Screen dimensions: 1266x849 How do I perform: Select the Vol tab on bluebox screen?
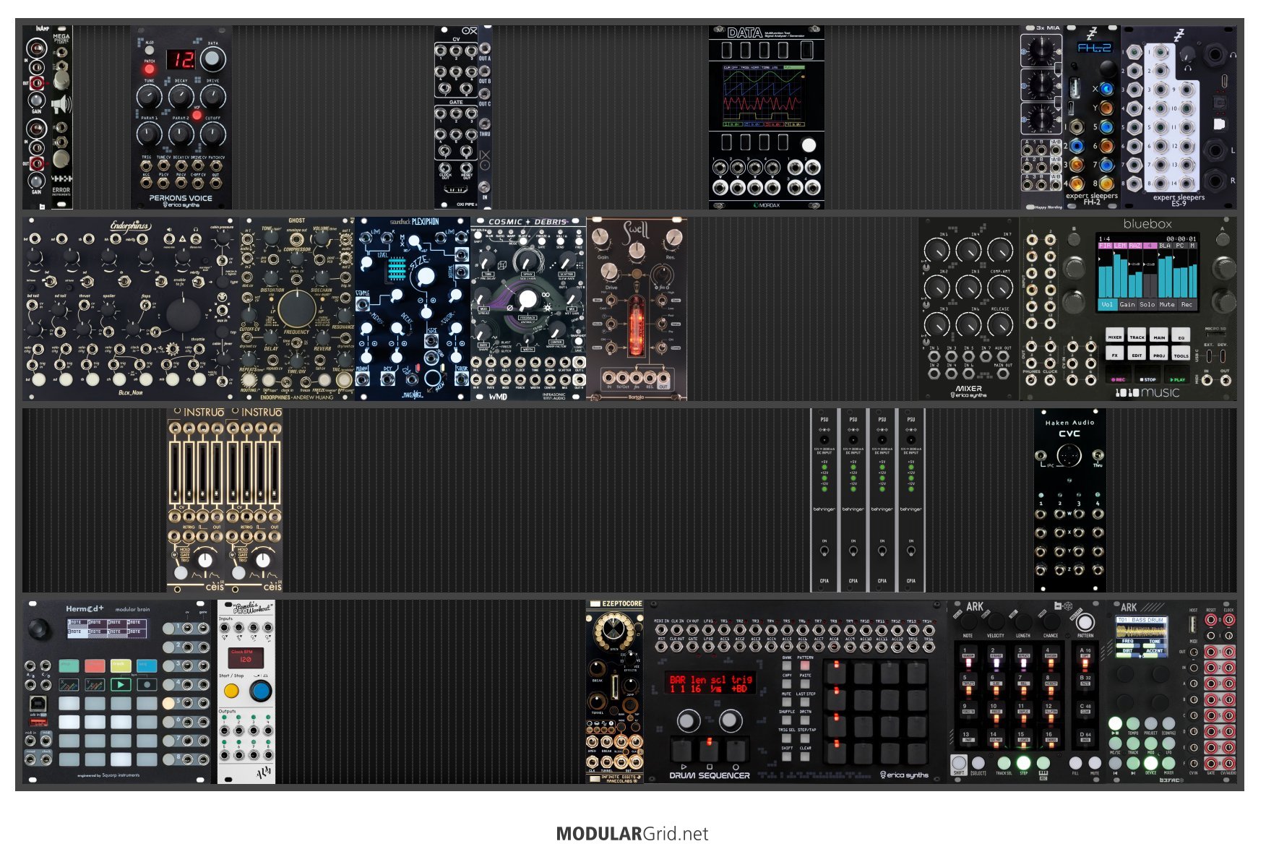1107,305
